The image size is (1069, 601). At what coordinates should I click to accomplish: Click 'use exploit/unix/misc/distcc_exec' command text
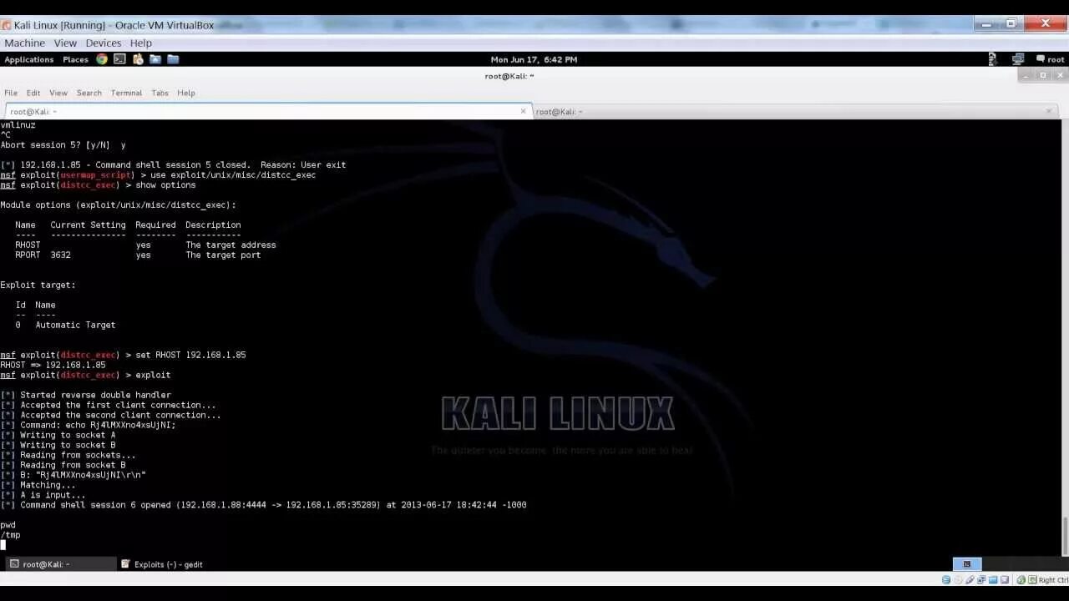point(233,174)
